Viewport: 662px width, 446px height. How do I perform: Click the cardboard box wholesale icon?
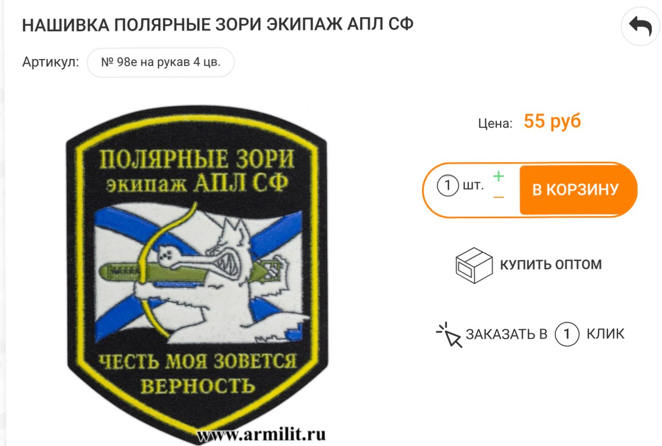click(474, 265)
